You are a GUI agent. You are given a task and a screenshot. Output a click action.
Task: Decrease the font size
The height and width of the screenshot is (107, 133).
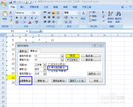(x=36, y=18)
